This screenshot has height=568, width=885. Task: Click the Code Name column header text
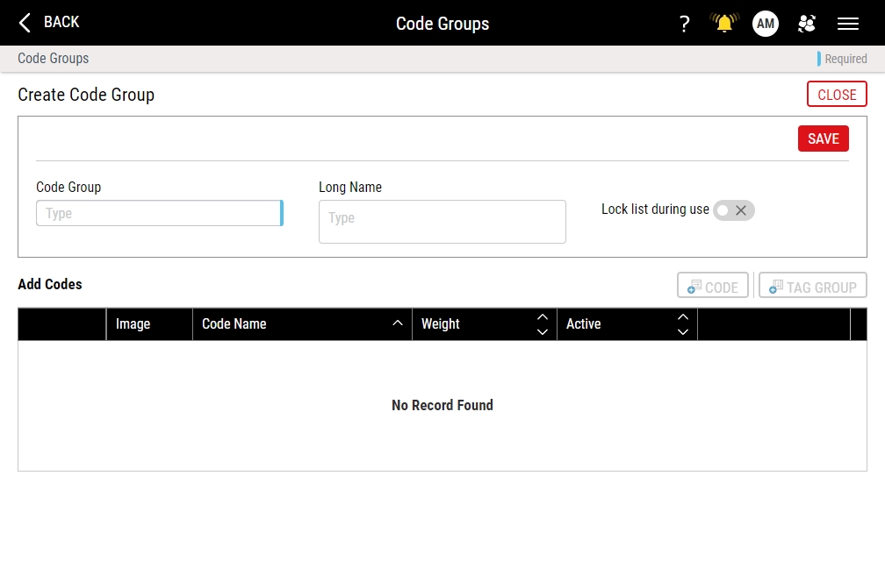tap(234, 324)
